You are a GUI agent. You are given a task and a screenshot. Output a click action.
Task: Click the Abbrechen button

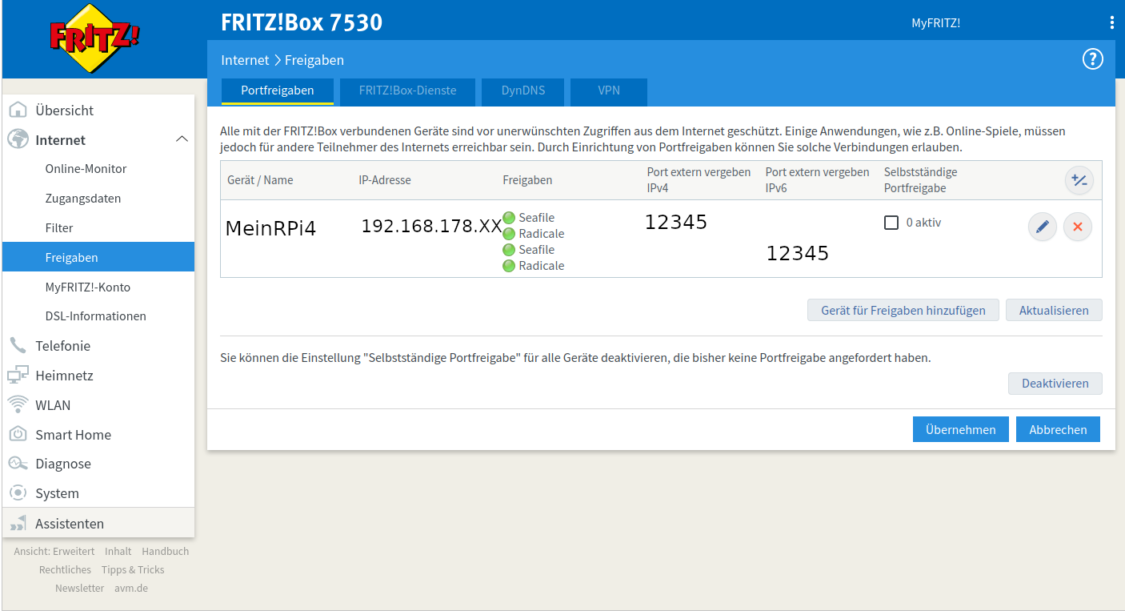[x=1058, y=429]
